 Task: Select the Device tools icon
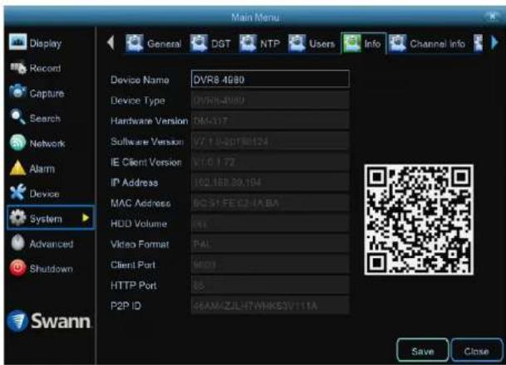coord(17,192)
